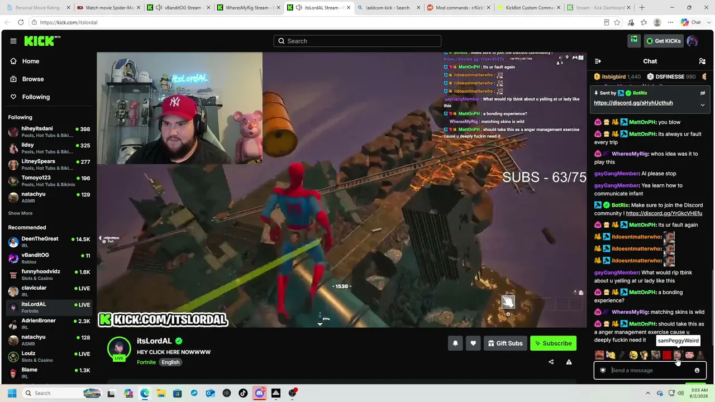715x402 pixels.
Task: Open Louiz's recommended channel
Action: [x=49, y=356]
